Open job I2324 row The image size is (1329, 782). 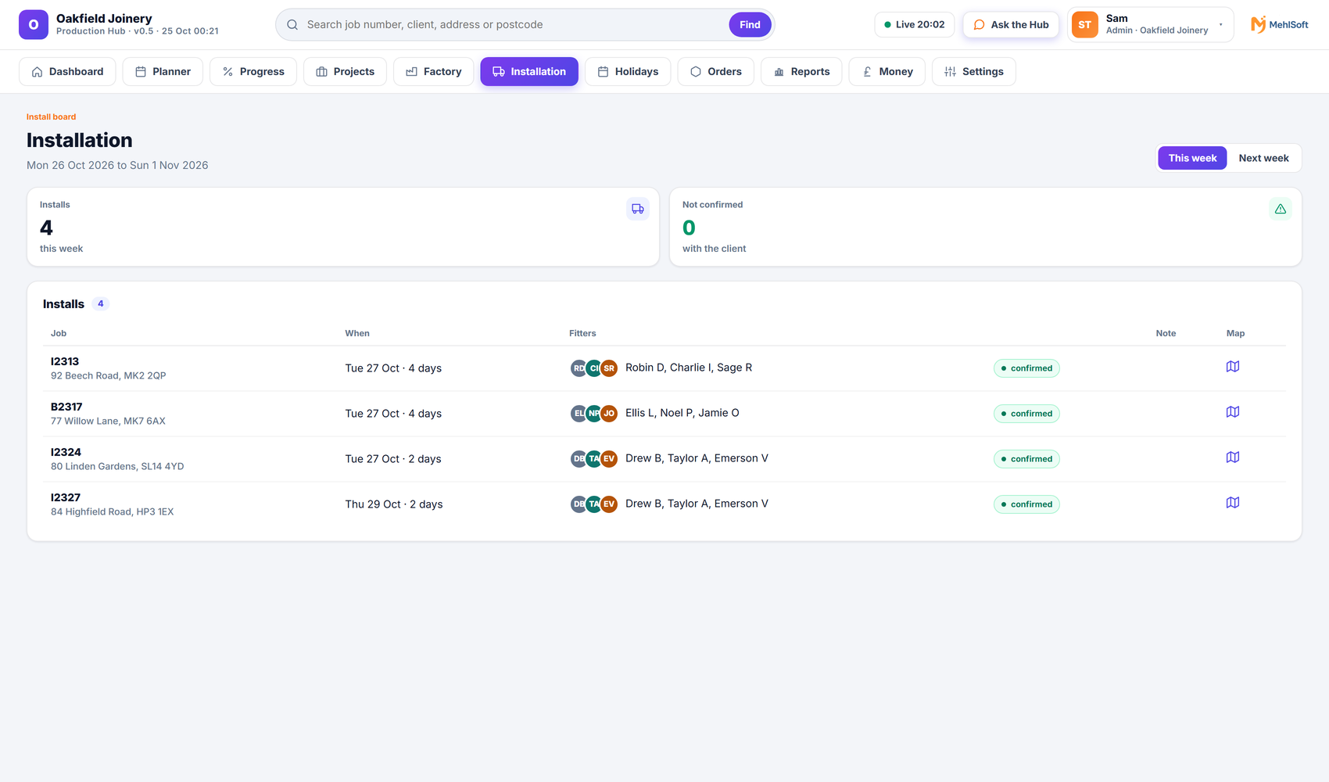coord(664,459)
